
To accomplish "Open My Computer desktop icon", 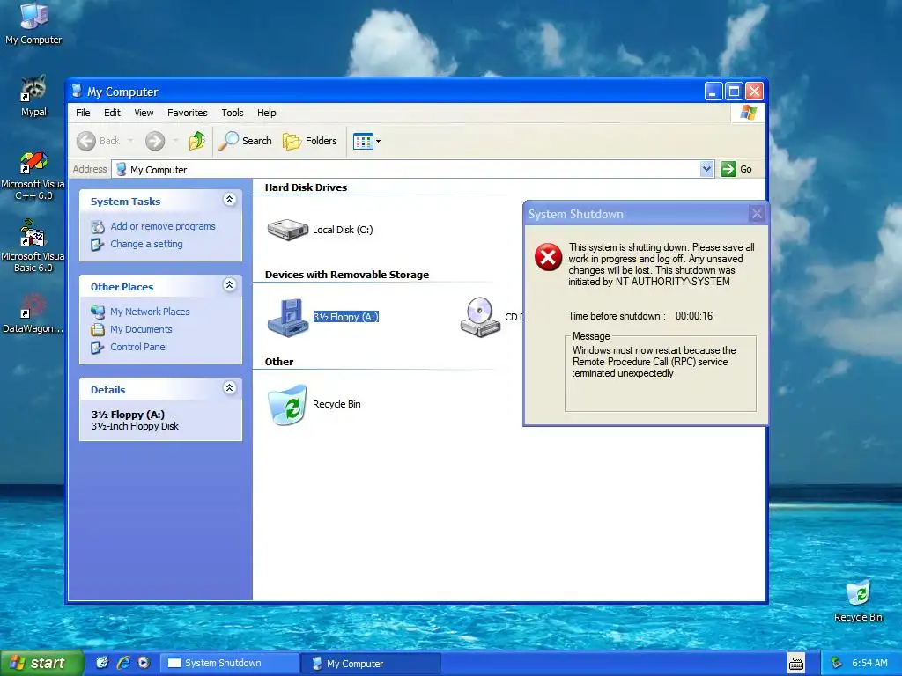I will (x=33, y=24).
